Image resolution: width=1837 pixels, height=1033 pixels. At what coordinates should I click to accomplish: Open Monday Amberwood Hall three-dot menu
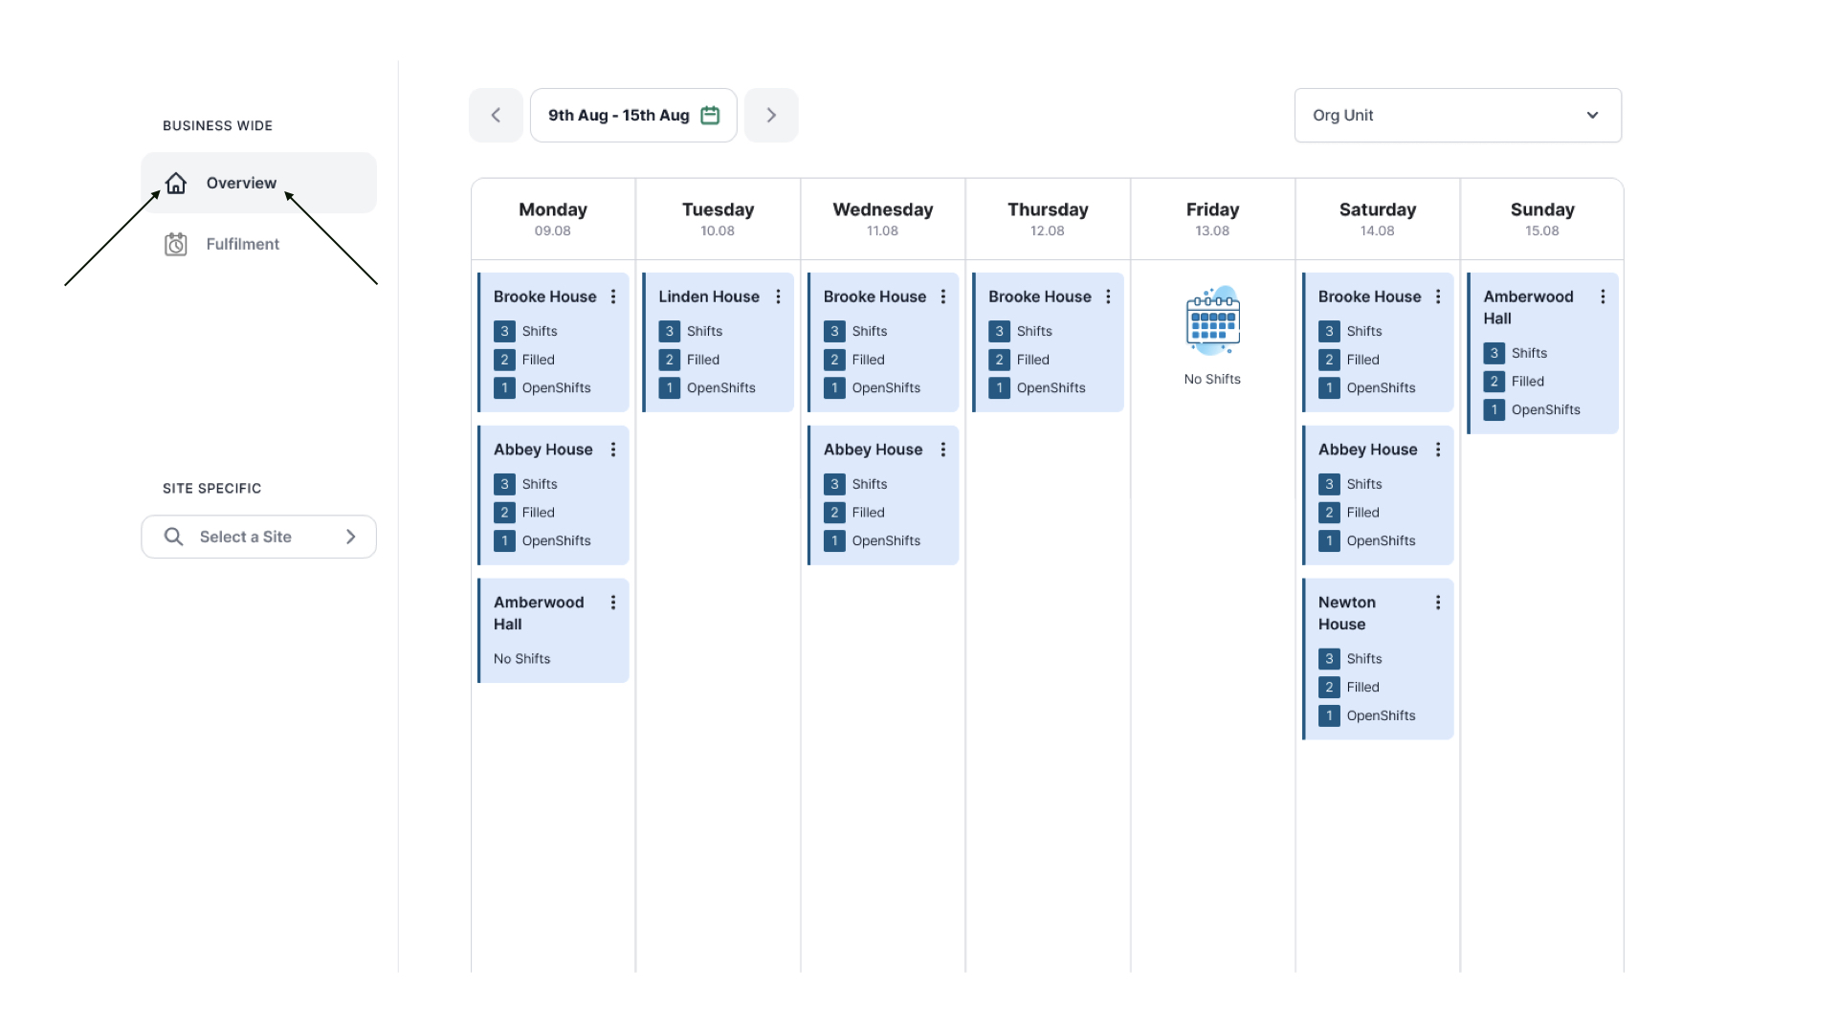coord(613,603)
